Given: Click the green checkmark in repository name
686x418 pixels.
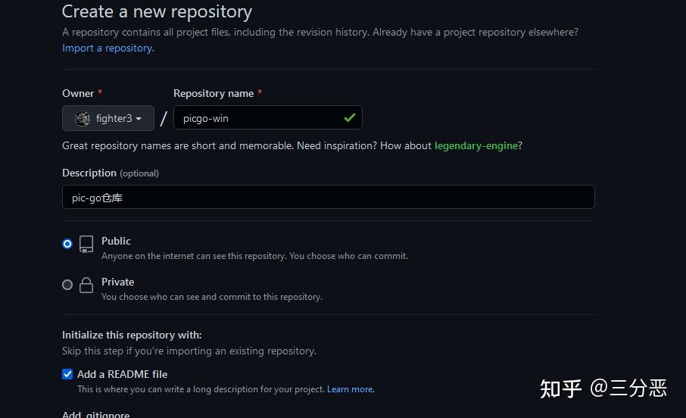Looking at the screenshot, I should 349,117.
